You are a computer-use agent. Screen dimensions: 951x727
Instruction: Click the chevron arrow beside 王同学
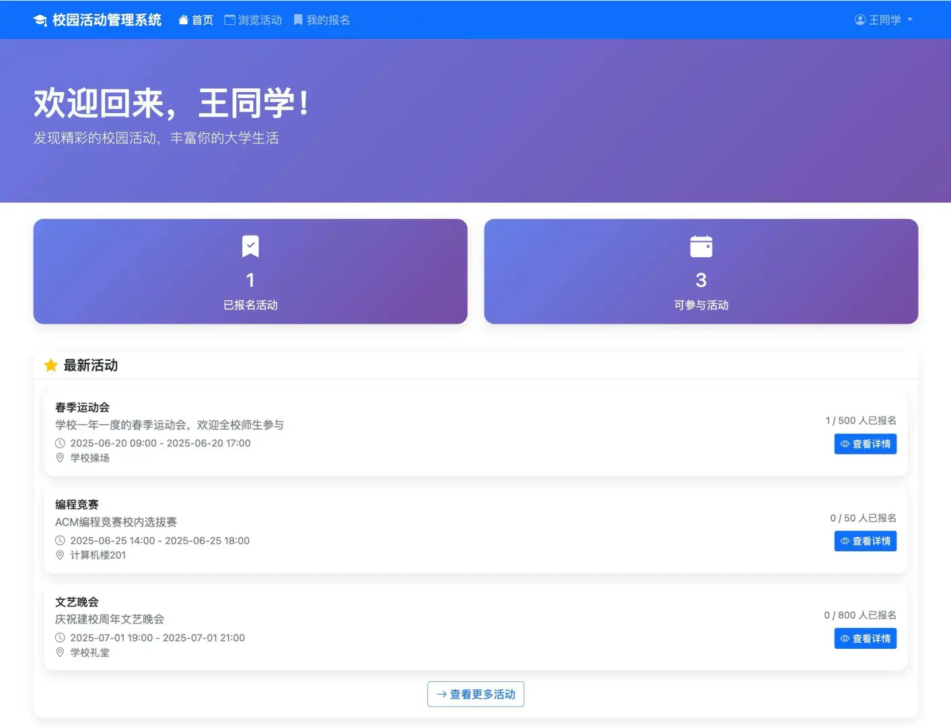coord(911,20)
